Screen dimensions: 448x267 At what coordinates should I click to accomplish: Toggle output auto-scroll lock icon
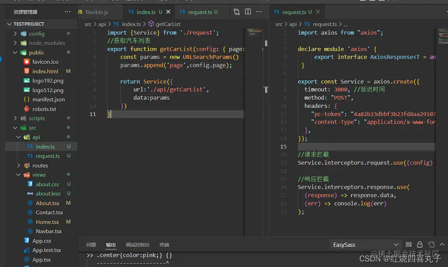pyautogui.click(x=420, y=245)
